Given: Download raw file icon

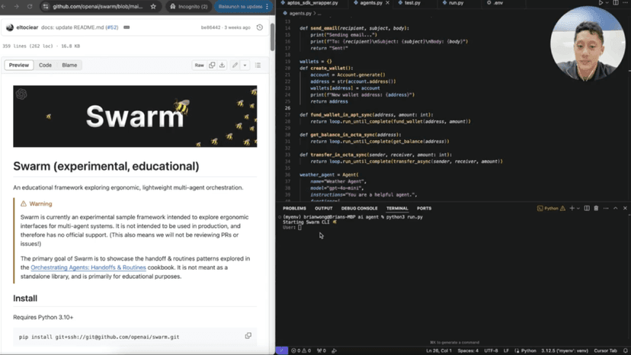Looking at the screenshot, I should coord(222,66).
